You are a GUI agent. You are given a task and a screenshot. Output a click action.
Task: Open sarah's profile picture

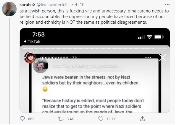point(9,9)
